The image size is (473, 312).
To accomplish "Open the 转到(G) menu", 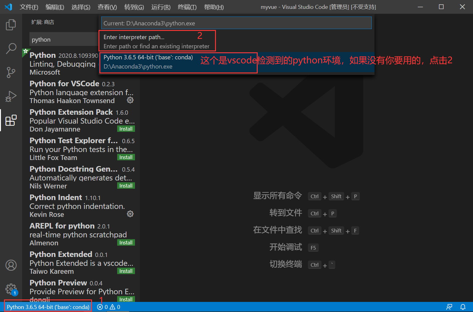I will coord(134,7).
